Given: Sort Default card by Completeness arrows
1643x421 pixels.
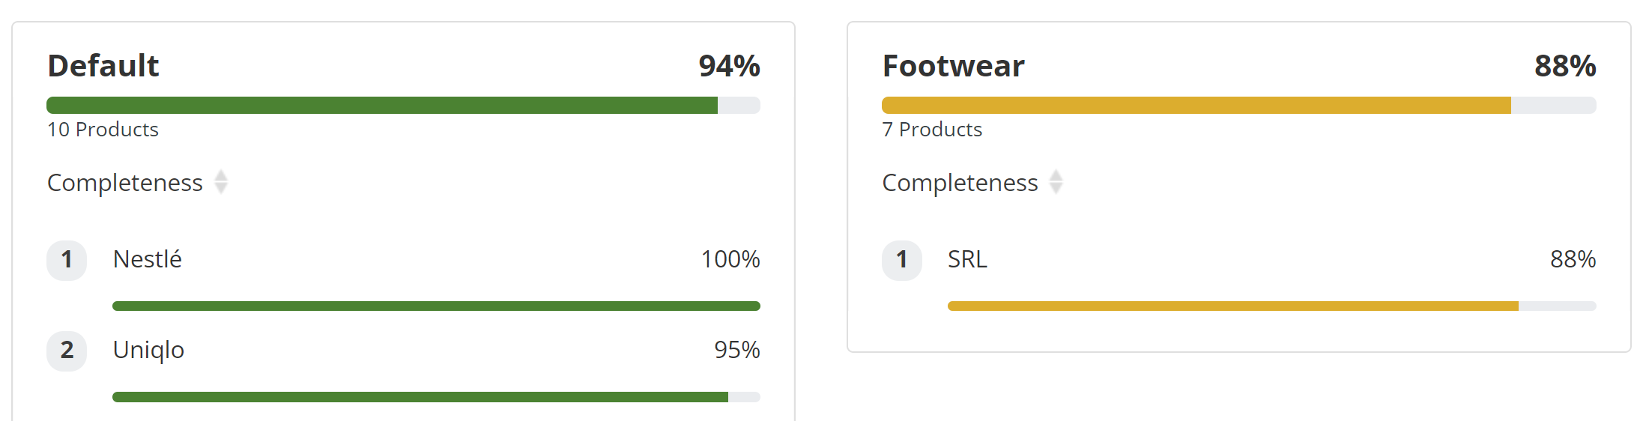Looking at the screenshot, I should click(221, 182).
